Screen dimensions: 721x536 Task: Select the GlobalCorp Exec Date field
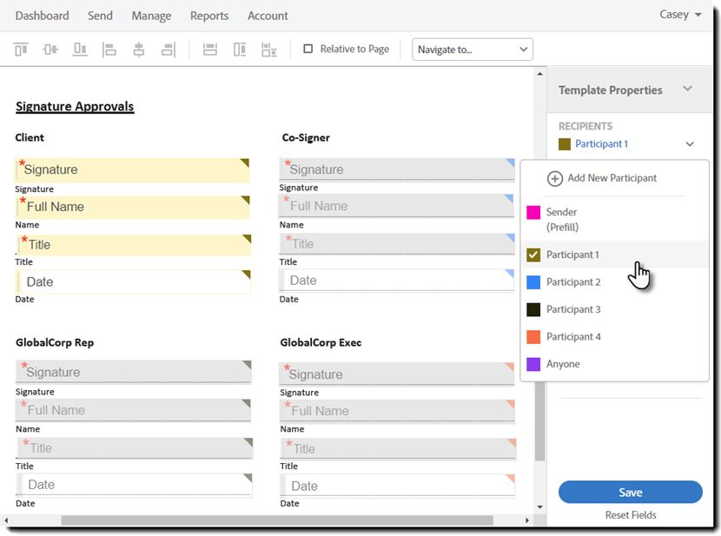coord(397,486)
